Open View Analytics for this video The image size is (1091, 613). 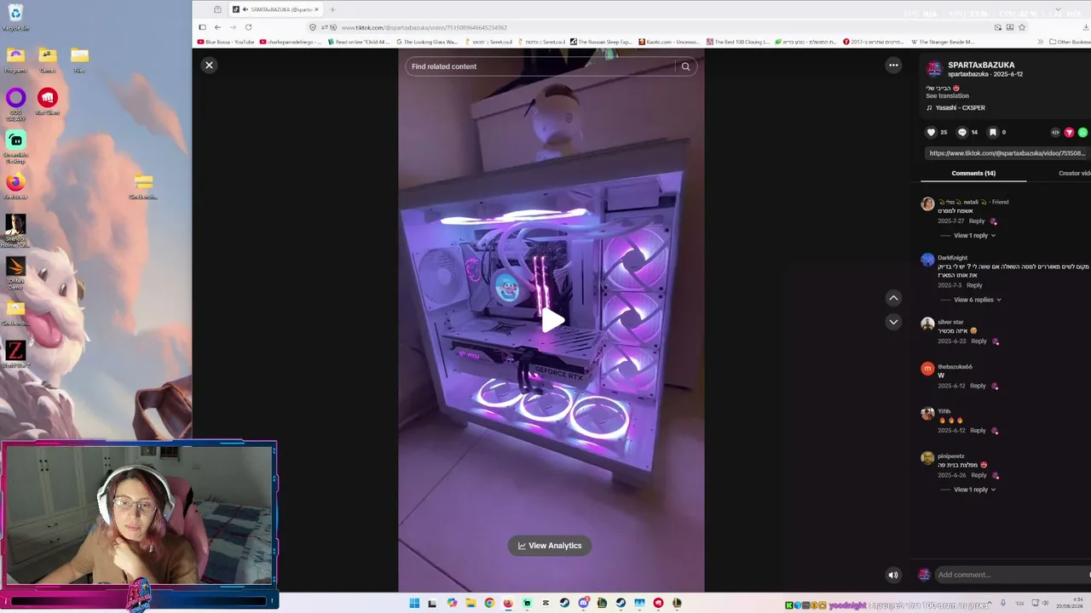(550, 546)
